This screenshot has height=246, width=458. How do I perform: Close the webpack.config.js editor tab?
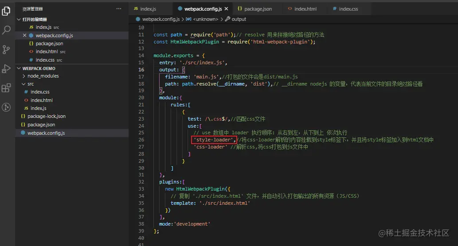coord(227,9)
